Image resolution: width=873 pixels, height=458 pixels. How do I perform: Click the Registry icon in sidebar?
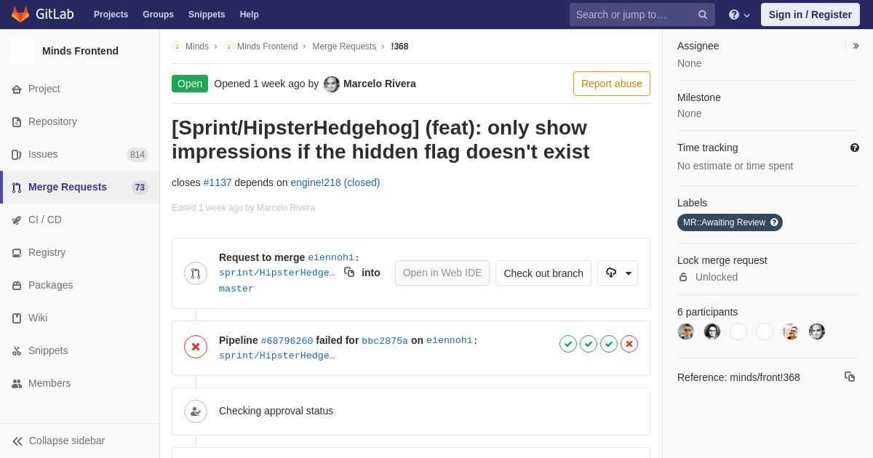coord(17,252)
